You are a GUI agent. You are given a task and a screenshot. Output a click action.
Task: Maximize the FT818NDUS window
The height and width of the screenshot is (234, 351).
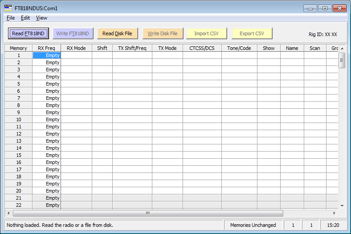click(x=325, y=8)
